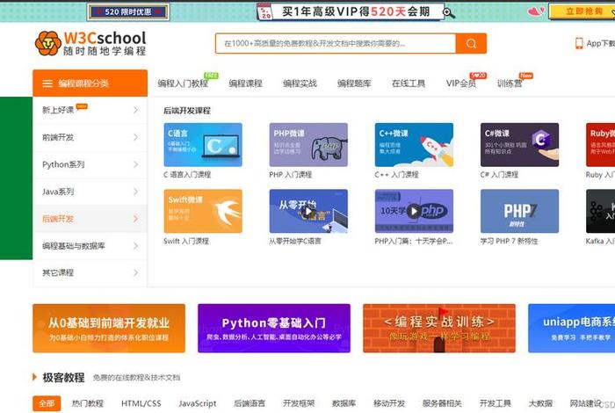Viewport: 615px width, 413px height.
Task: Open 编程题库 nav item
Action: coord(354,83)
